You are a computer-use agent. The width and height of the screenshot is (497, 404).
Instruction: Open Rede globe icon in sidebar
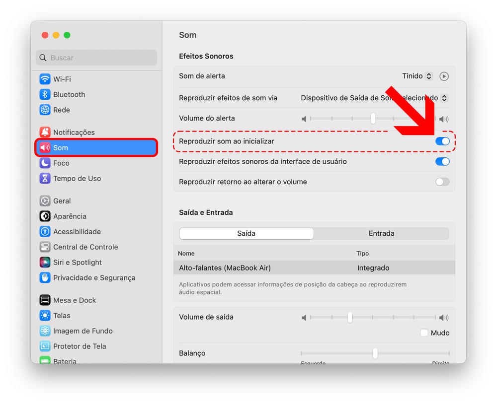click(x=45, y=110)
